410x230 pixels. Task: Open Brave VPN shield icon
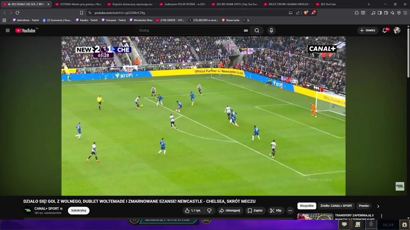pos(399,13)
